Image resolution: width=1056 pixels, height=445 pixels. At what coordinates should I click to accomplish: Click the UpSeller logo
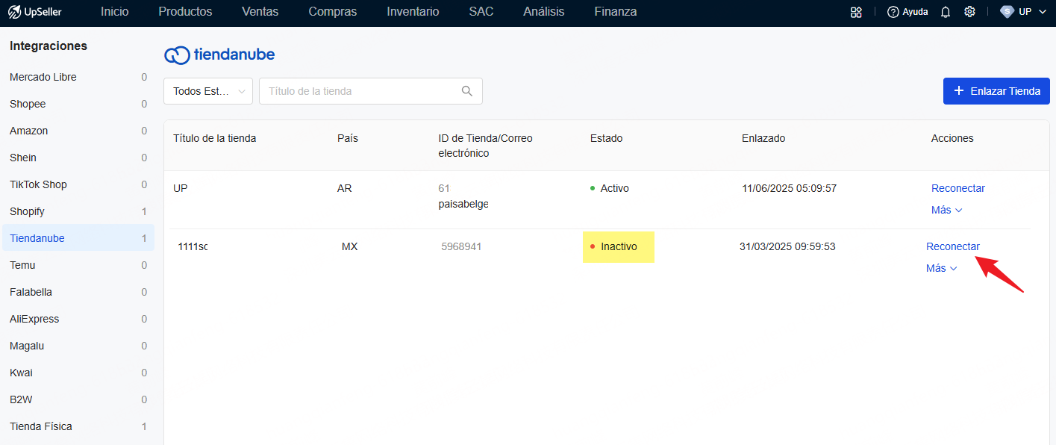click(35, 12)
